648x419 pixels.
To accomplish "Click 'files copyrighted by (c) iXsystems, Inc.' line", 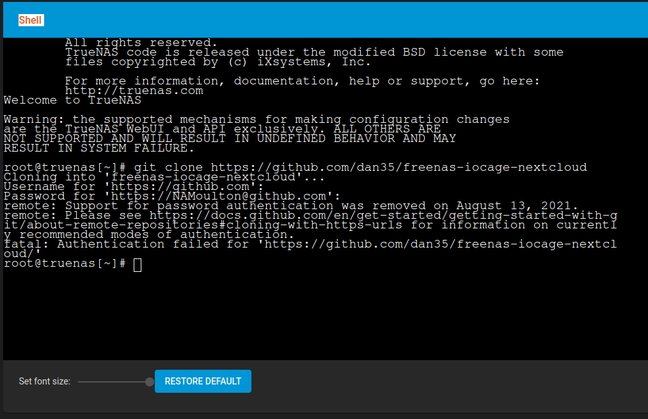I will click(x=217, y=62).
